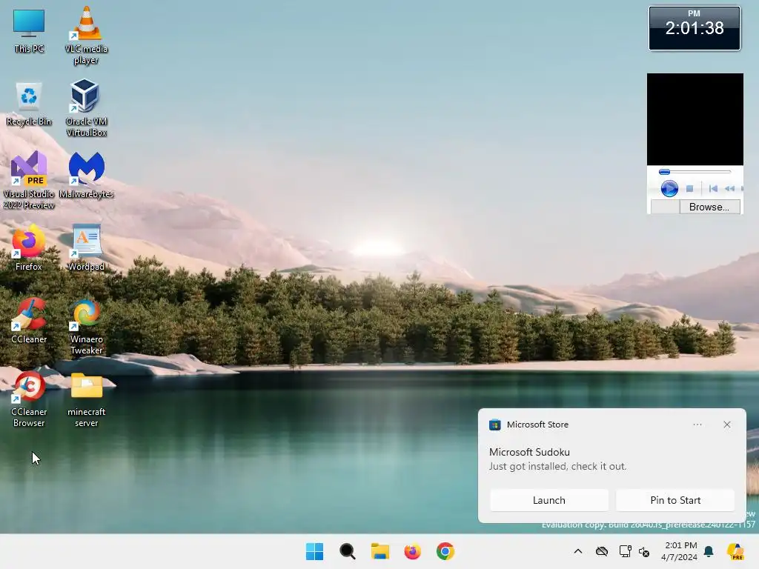
Task: Skip to previous track in media widget
Action: (713, 188)
